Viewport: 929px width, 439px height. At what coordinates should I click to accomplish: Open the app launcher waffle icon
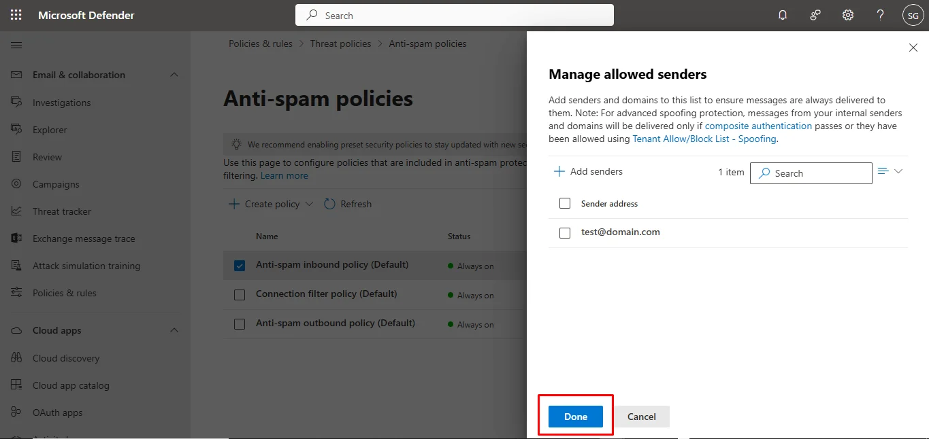coord(16,15)
